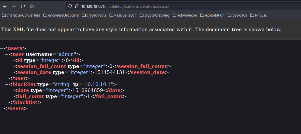Open the shield tracking protection icon
Viewport: 301px width, 134px height.
click(70, 7)
